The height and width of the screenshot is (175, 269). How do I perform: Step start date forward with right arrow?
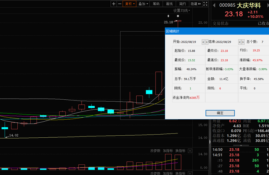click(207, 42)
